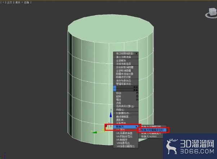Choose .VR场景动画导出 menu entry
Image resolution: width=217 pixels, height=159 pixels.
pos(126,146)
